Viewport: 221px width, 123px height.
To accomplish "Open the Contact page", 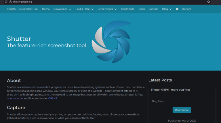I will click(x=153, y=9).
